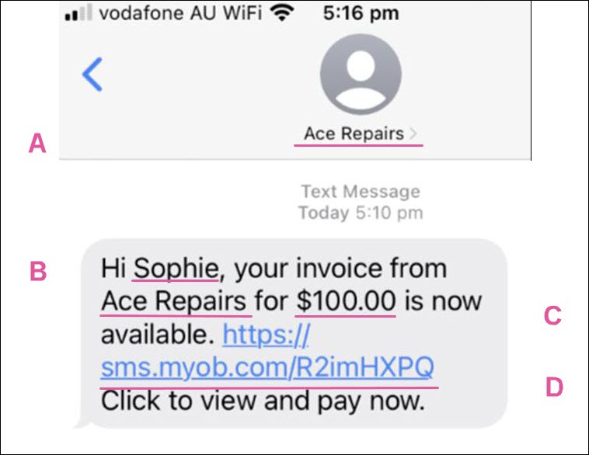
Task: Select the pink annotation letter D
Action: tap(554, 387)
